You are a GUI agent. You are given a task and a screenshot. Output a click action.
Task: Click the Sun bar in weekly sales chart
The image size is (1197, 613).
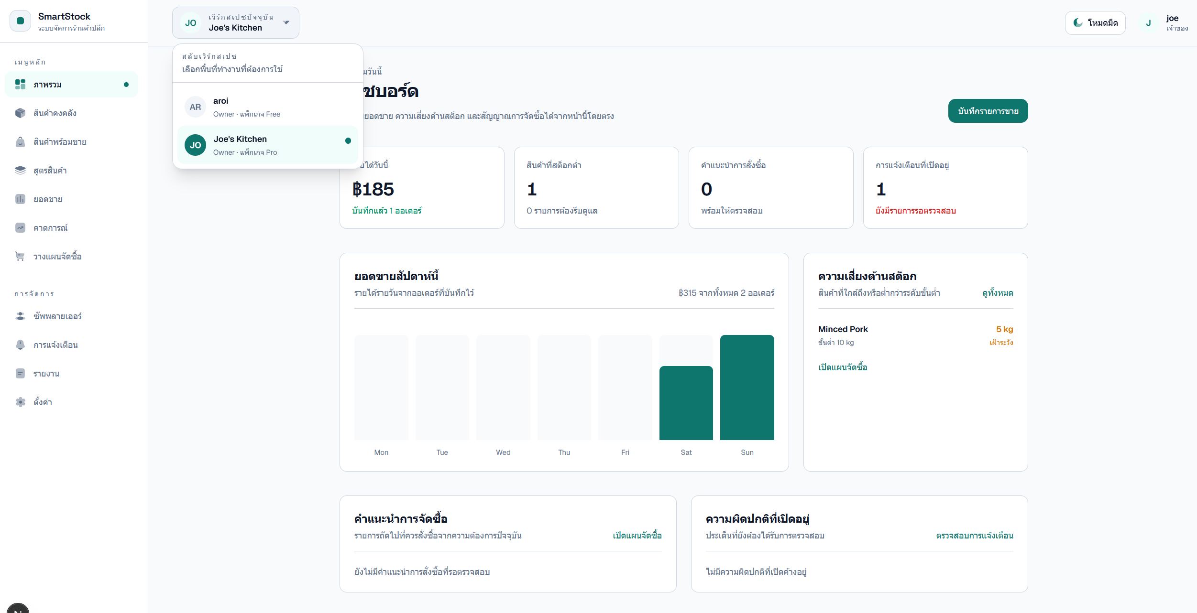click(x=747, y=387)
